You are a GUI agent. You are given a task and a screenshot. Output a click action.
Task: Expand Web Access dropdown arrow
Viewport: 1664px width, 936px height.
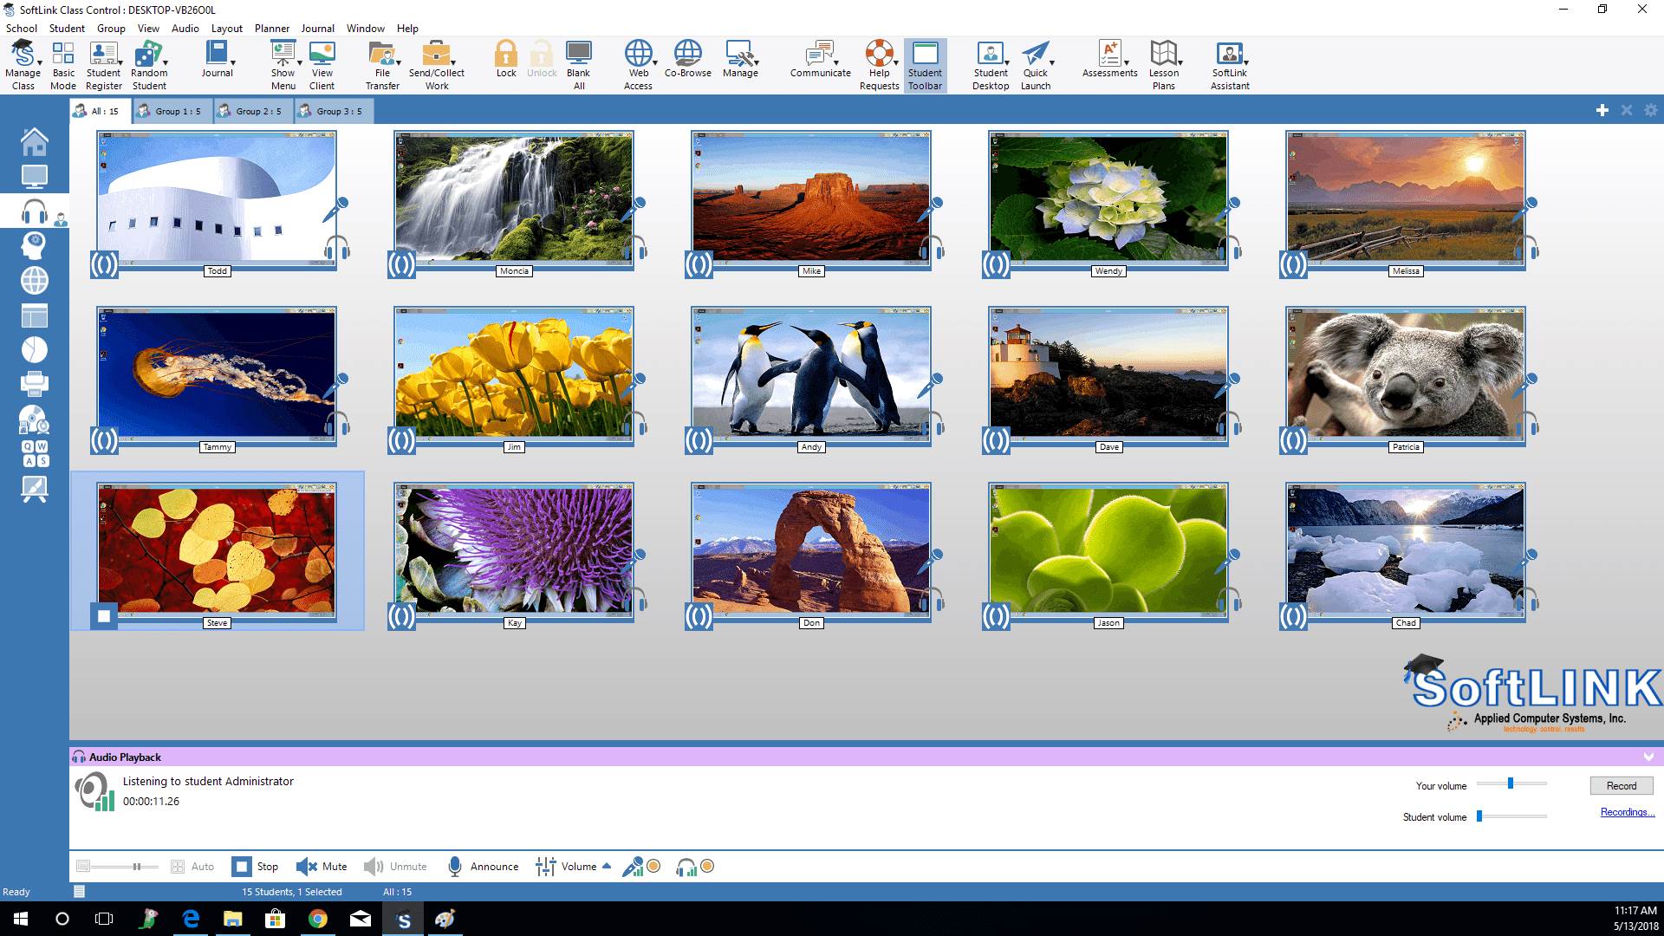tap(655, 62)
